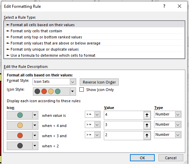This screenshot has width=189, height=164.
Task: Open the red circle icon dropdown
Action: 22,135
